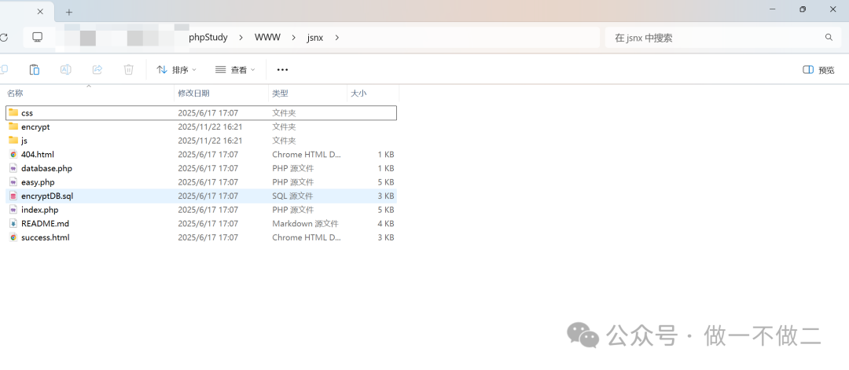Select the easy.php file name
849x370 pixels.
[38, 182]
